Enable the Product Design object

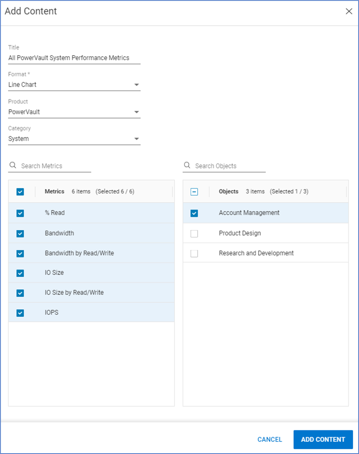click(x=194, y=233)
